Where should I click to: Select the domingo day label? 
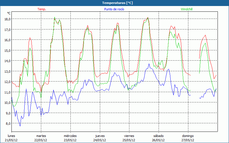[188, 136]
